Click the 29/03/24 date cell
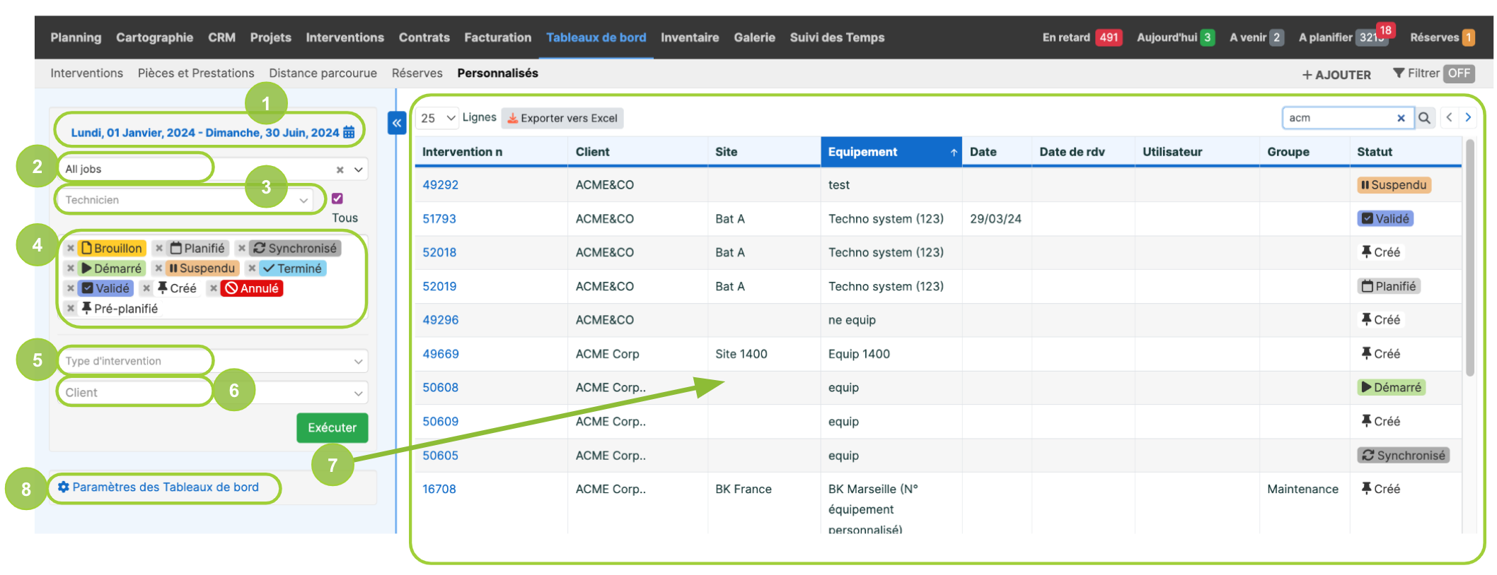 click(x=995, y=218)
